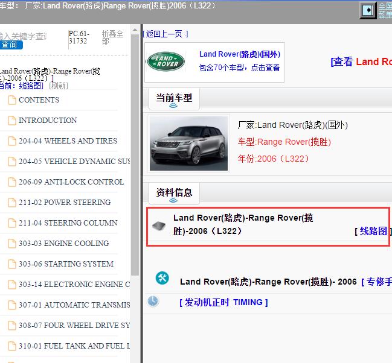Click the keyword search input field
The height and width of the screenshot is (363, 392).
pyautogui.click(x=23, y=36)
